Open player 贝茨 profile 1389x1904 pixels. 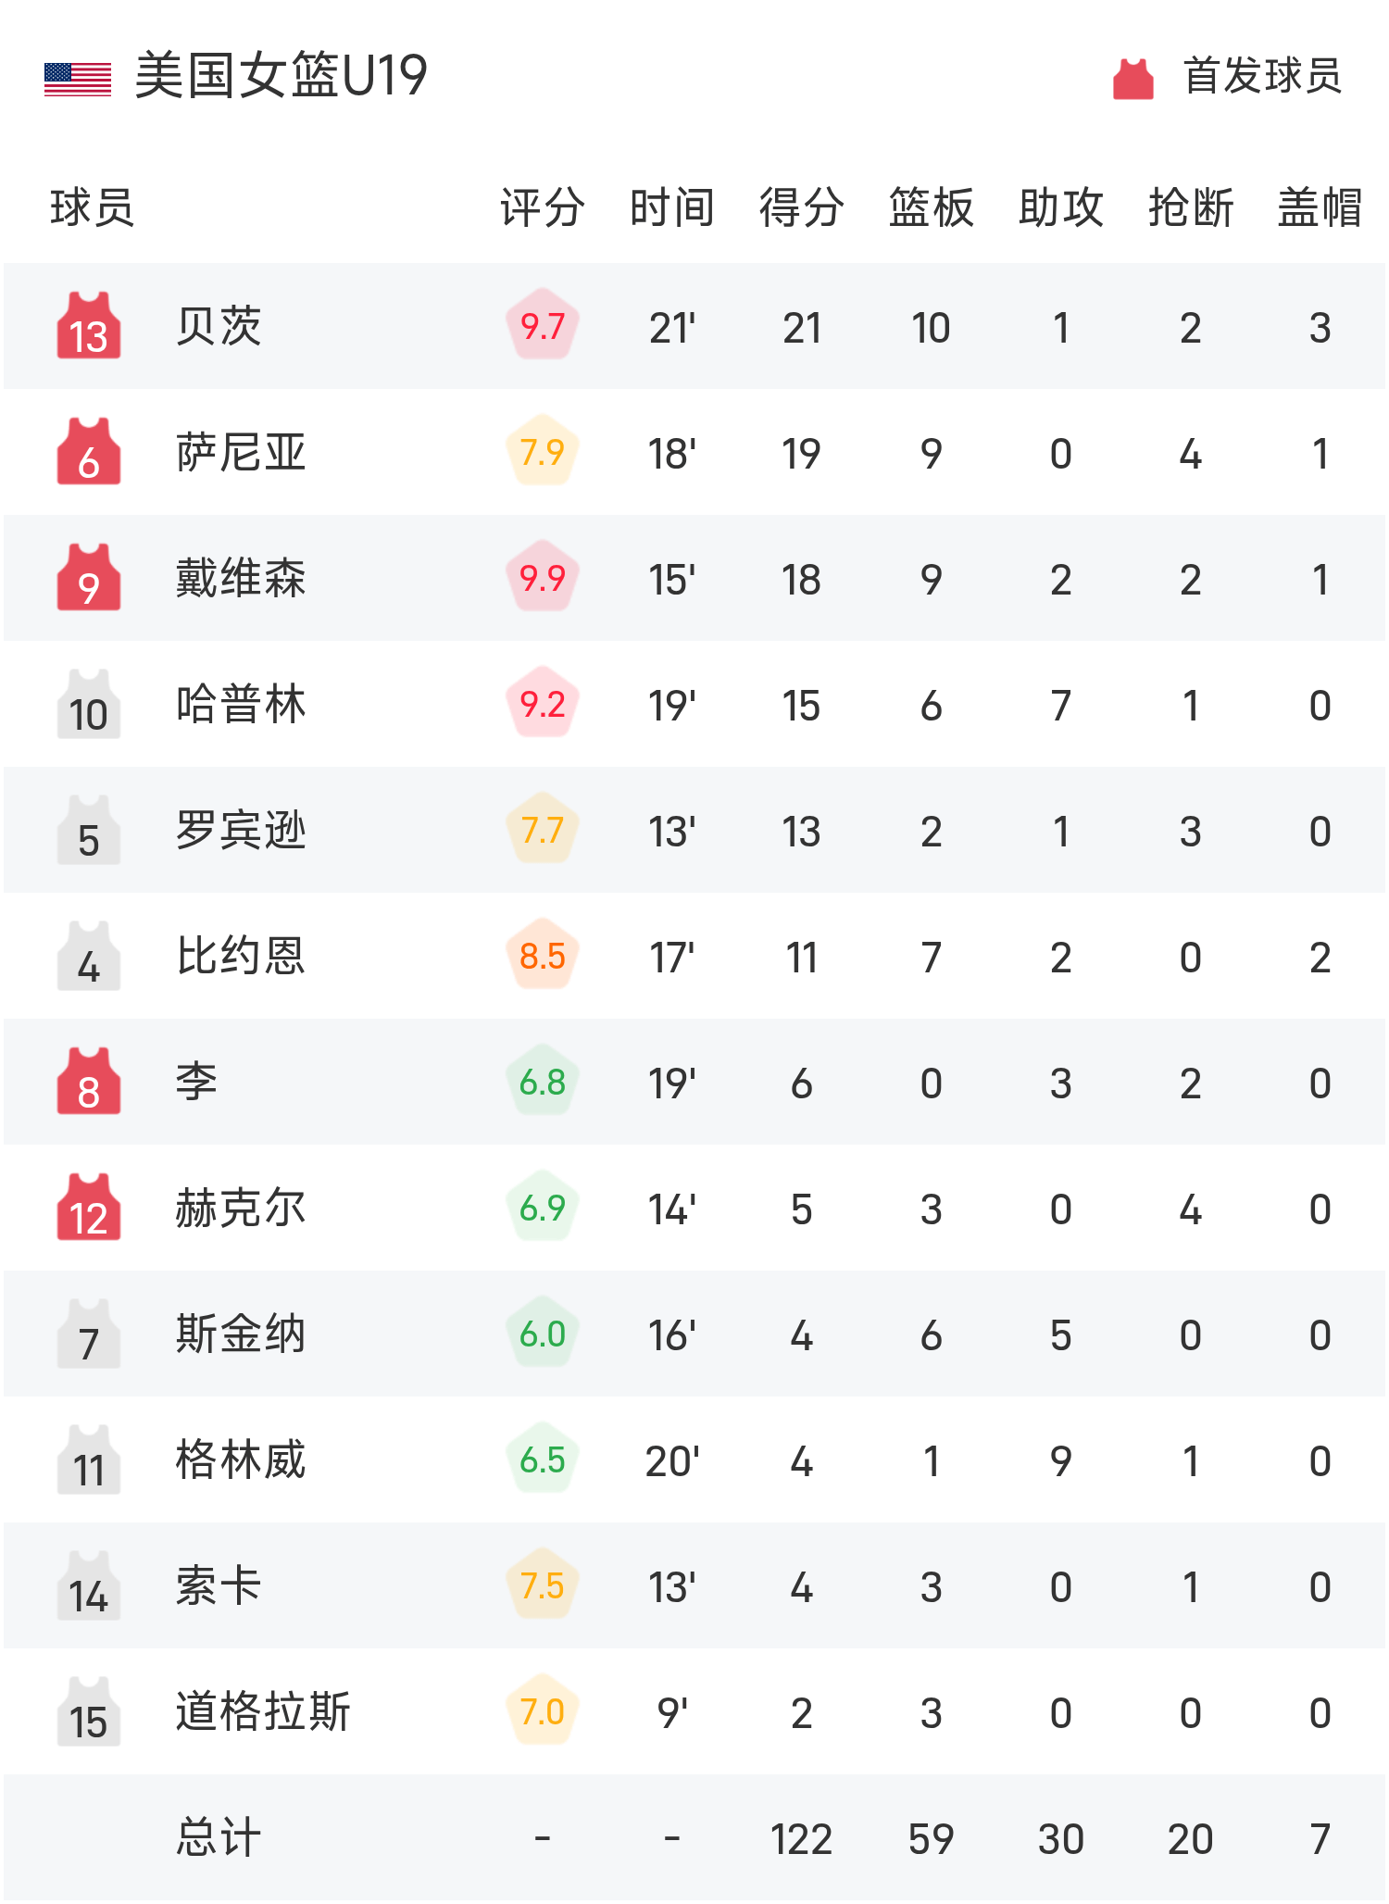click(x=219, y=327)
